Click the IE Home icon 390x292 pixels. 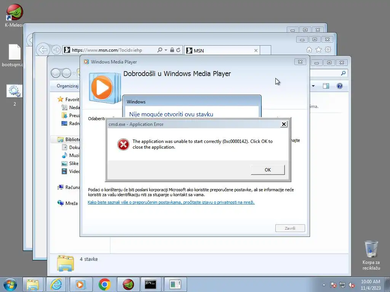(x=309, y=50)
